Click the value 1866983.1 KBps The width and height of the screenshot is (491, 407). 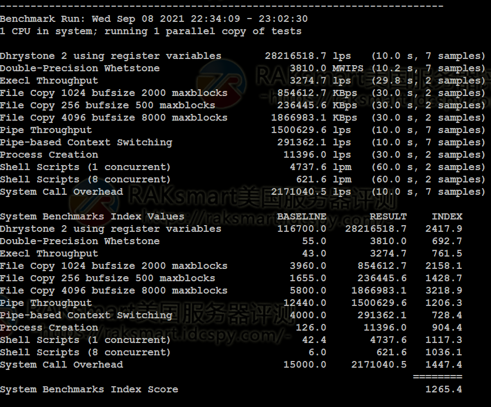click(314, 118)
